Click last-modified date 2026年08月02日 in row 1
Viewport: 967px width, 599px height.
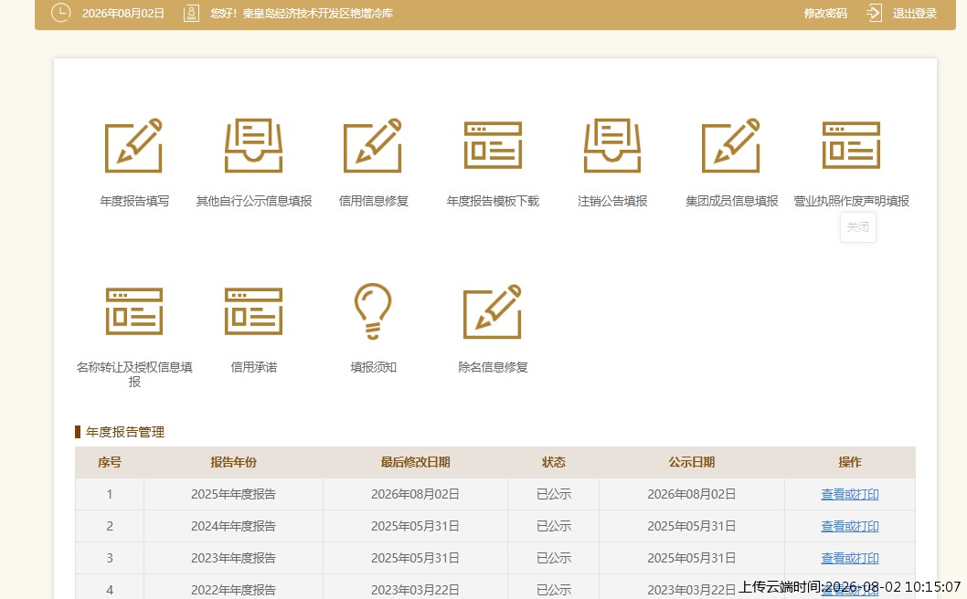415,494
